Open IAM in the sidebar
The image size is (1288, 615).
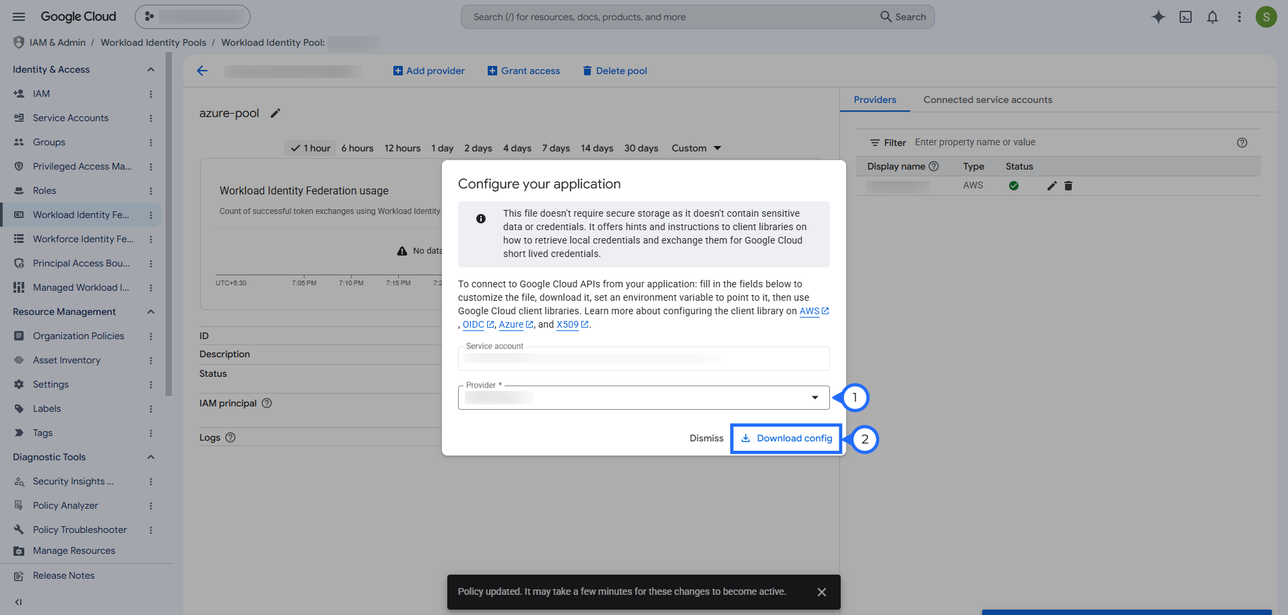click(x=41, y=94)
